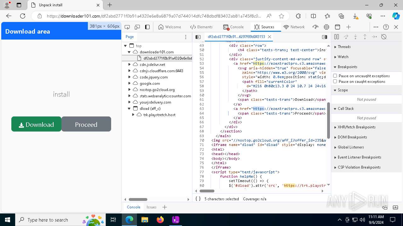
Task: Collapse the Scope section
Action: click(367, 90)
